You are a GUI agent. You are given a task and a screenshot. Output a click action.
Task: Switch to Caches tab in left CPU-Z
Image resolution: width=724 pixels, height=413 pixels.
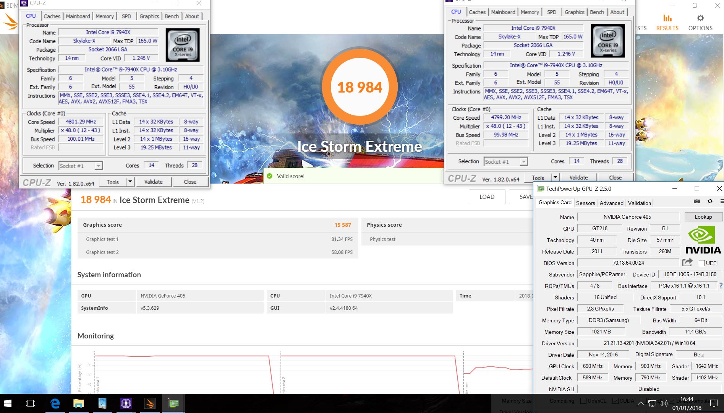(52, 16)
